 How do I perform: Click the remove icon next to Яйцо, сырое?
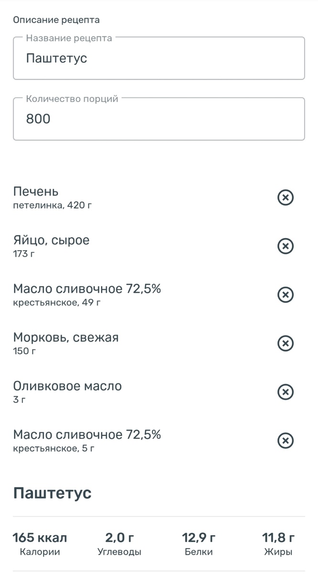[x=285, y=246]
